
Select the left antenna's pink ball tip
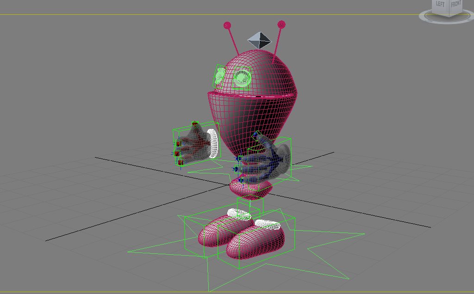point(227,25)
